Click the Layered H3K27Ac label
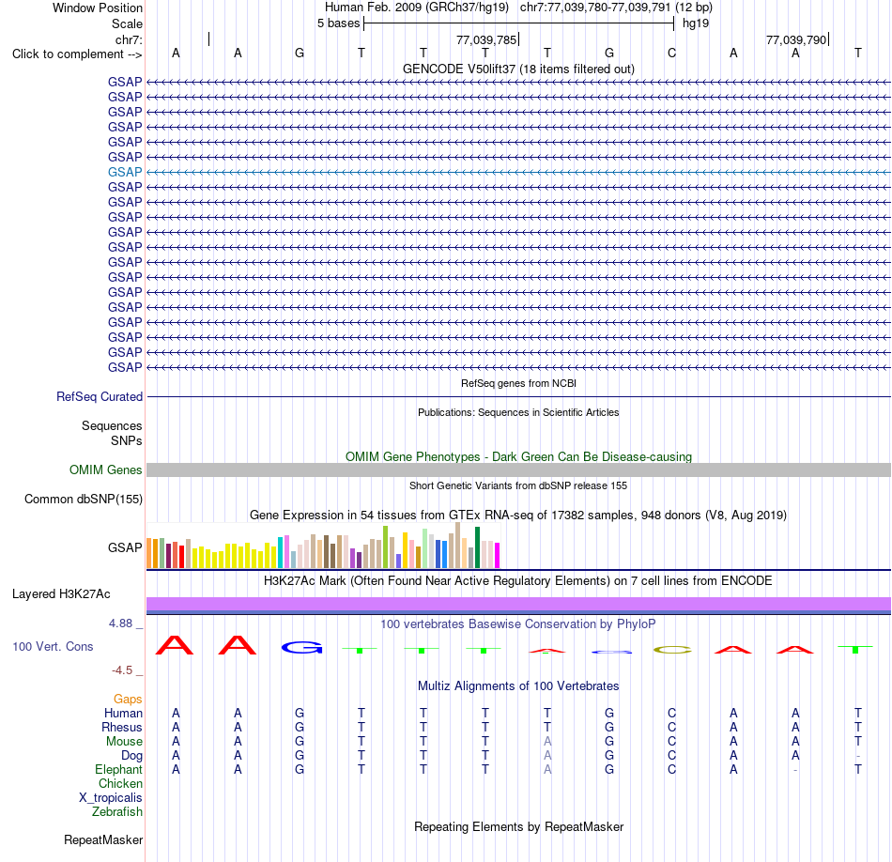This screenshot has width=892, height=862. click(61, 594)
